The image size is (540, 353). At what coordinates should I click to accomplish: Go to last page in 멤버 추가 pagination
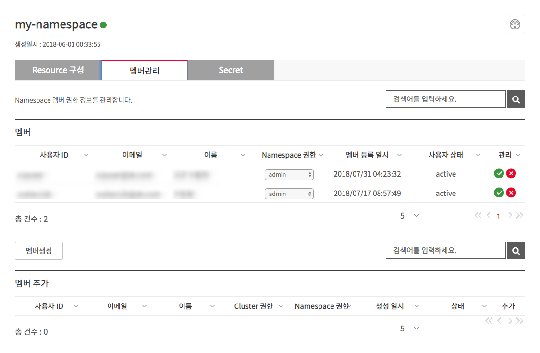click(x=520, y=321)
